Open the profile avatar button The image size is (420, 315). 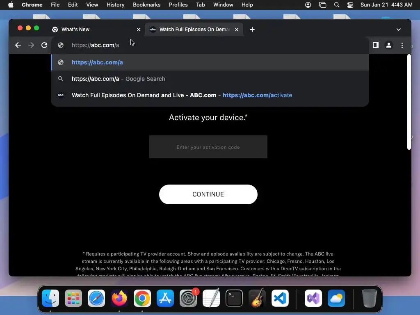(389, 45)
